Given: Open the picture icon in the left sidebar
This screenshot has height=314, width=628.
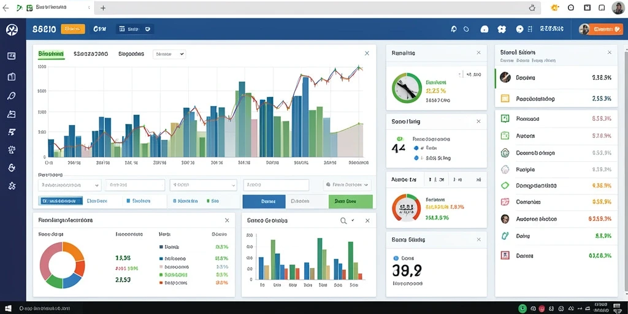Looking at the screenshot, I should [12, 114].
